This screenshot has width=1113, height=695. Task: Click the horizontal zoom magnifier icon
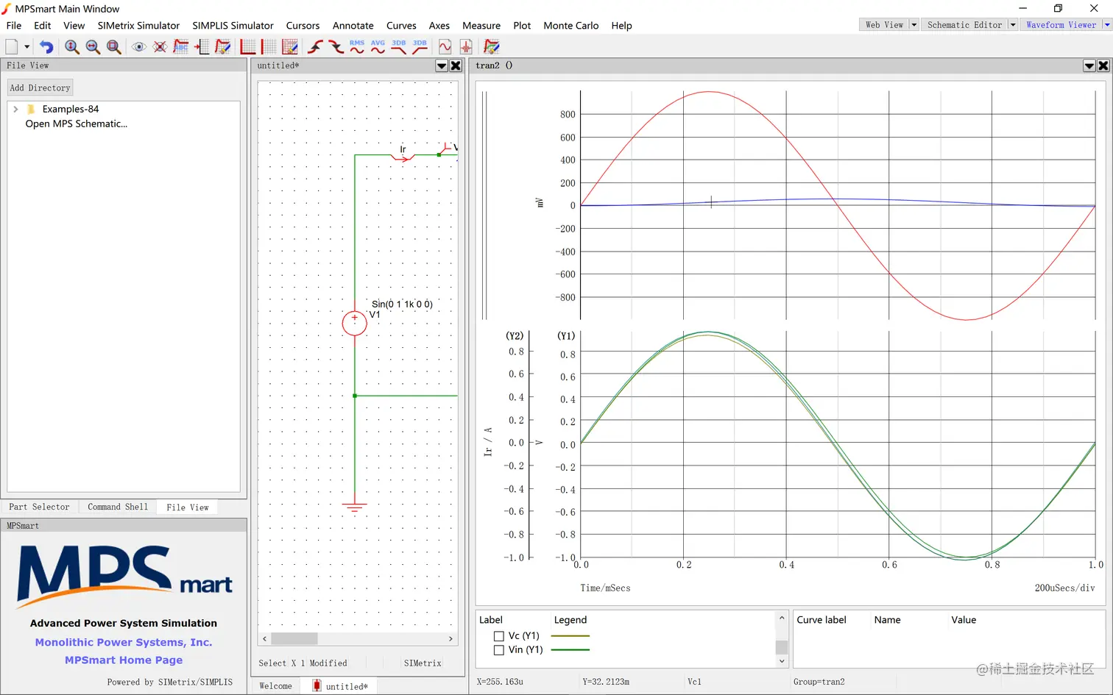93,47
